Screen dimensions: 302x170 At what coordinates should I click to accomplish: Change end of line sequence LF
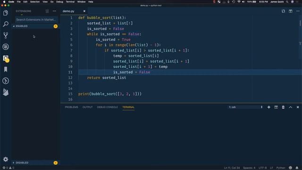click(271, 168)
